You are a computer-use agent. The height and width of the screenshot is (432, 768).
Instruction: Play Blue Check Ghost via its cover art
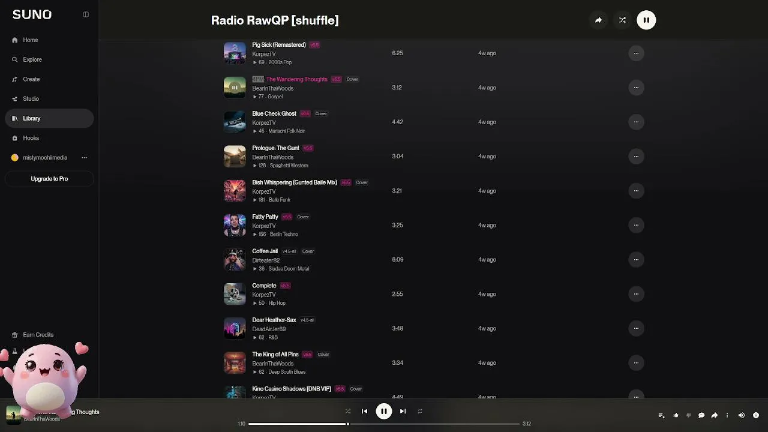point(235,122)
